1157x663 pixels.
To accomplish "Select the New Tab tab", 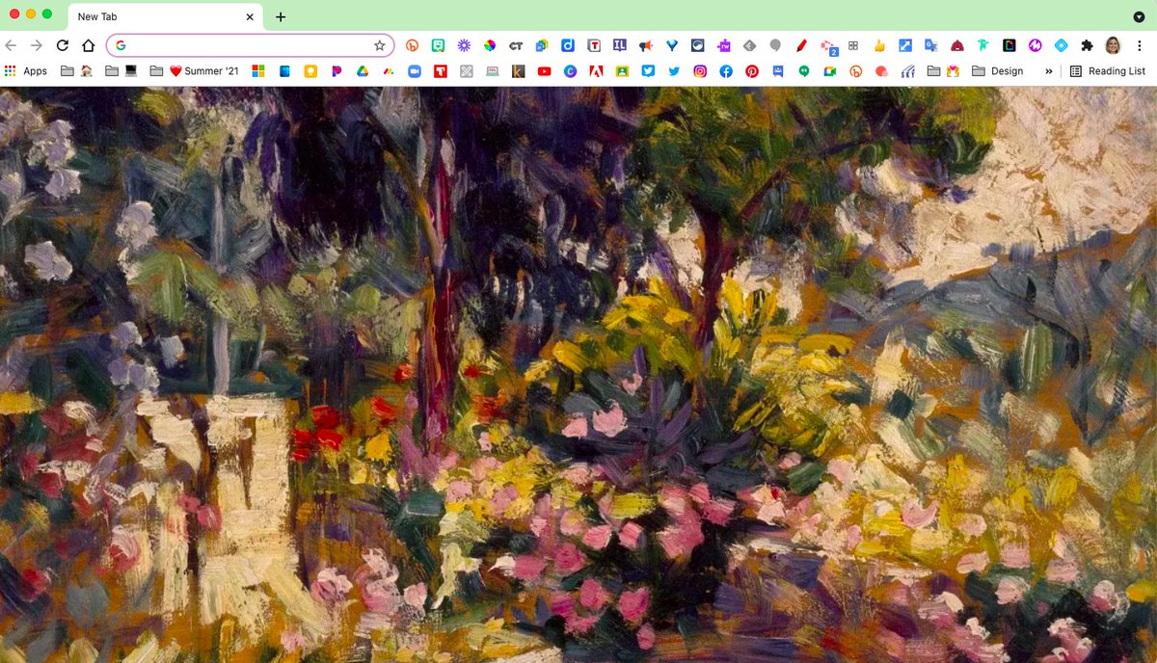I will pyautogui.click(x=164, y=16).
